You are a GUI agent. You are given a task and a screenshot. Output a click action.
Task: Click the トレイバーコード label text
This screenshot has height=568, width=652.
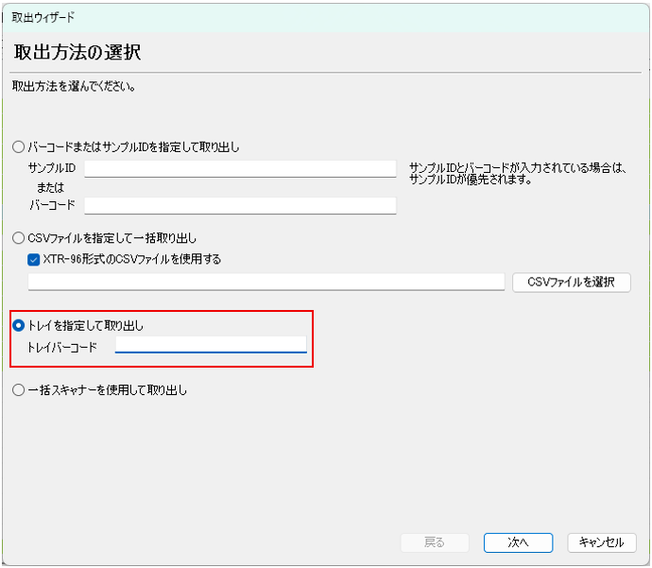pyautogui.click(x=62, y=347)
